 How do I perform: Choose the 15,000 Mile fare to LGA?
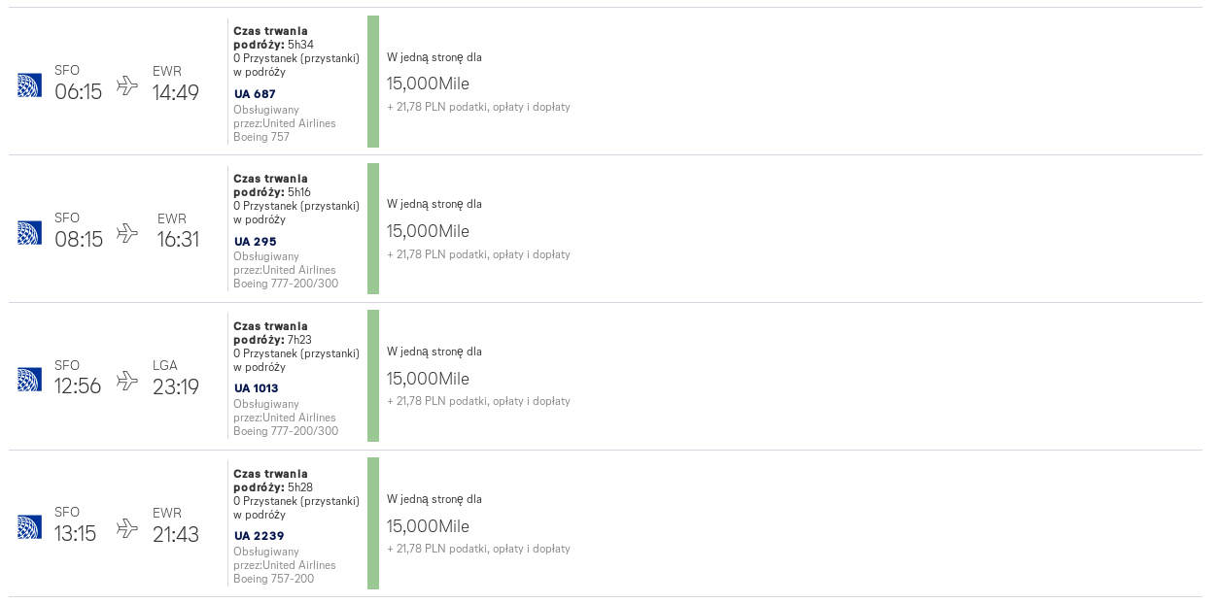click(x=428, y=379)
